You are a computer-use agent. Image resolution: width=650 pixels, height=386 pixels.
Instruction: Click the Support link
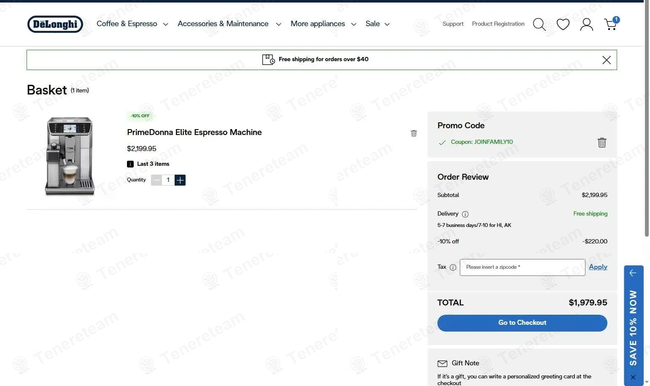click(x=453, y=24)
